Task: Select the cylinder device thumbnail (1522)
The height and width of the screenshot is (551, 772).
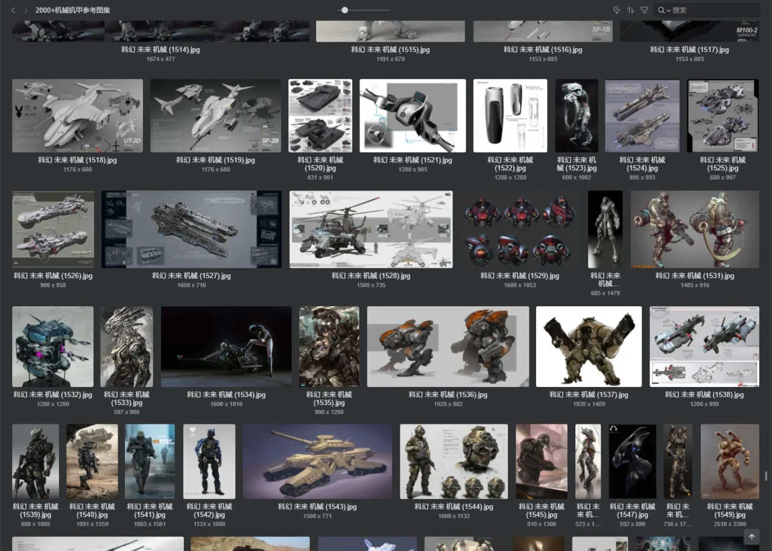Action: coord(510,116)
